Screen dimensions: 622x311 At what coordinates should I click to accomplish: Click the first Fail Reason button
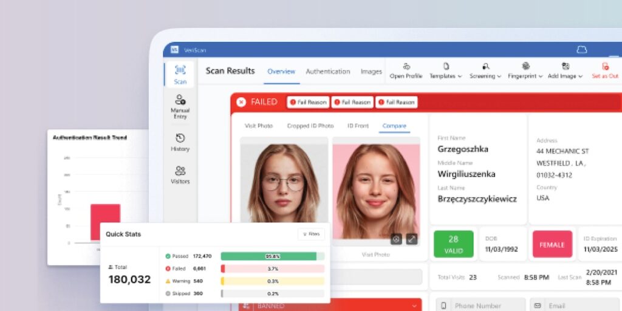click(308, 102)
